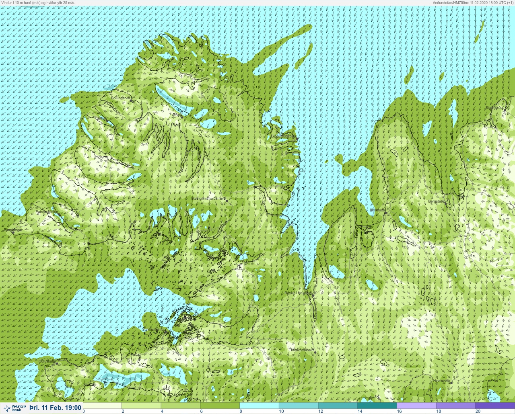The image size is (515, 414).
Task: Click the Blönduós station label
Action: (377, 210)
